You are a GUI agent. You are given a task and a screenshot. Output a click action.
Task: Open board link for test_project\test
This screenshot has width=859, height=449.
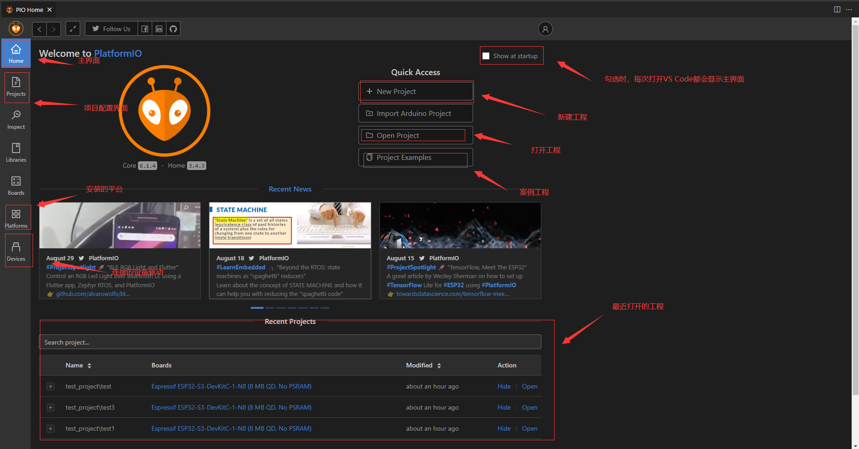pyautogui.click(x=231, y=386)
